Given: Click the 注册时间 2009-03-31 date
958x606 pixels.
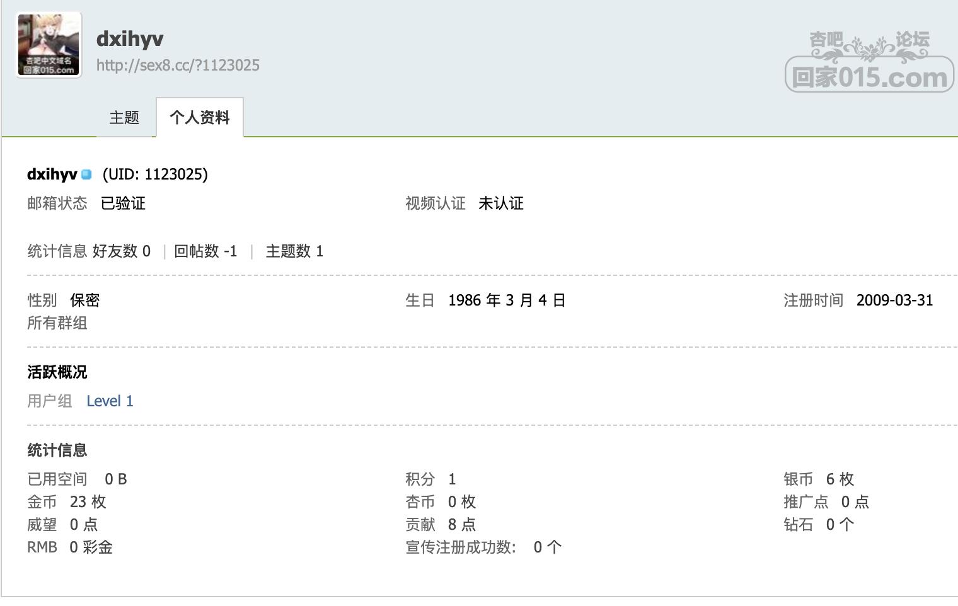Looking at the screenshot, I should (x=894, y=300).
